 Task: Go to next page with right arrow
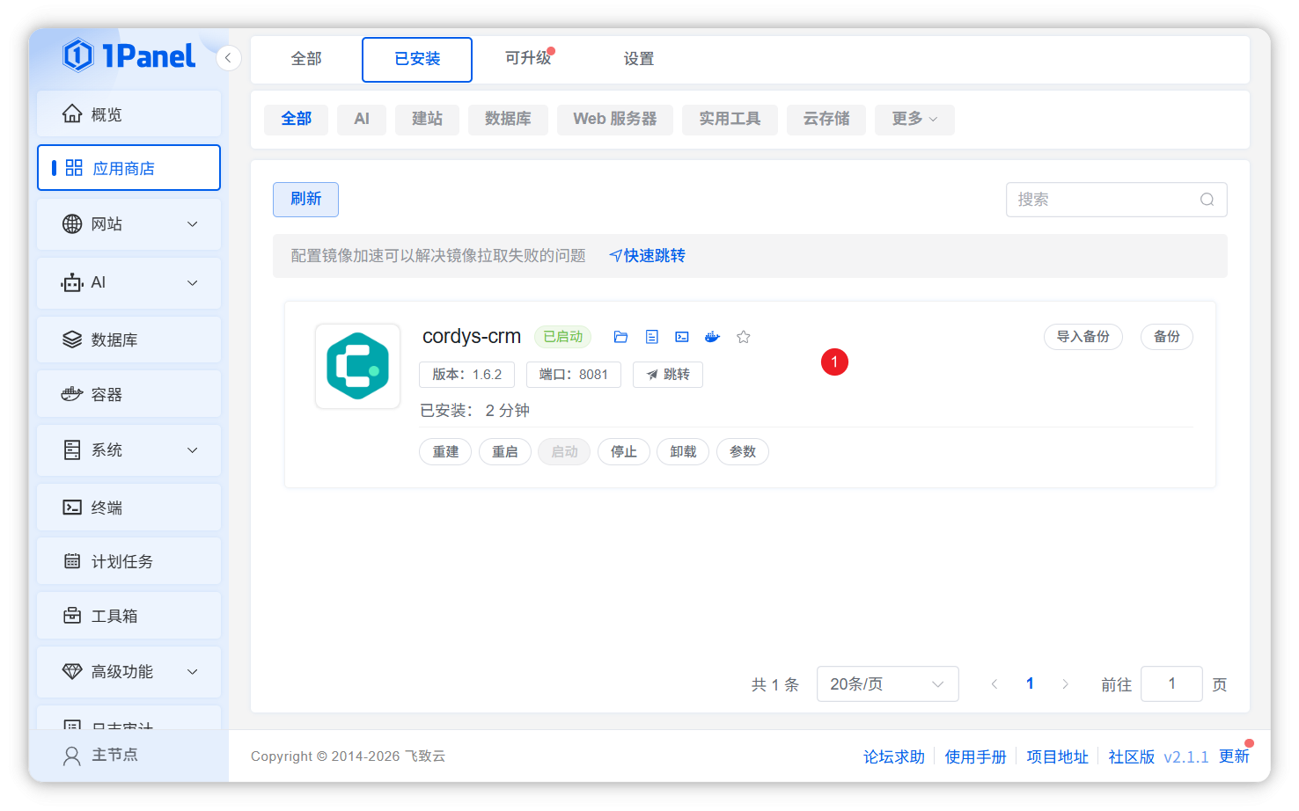[1065, 684]
